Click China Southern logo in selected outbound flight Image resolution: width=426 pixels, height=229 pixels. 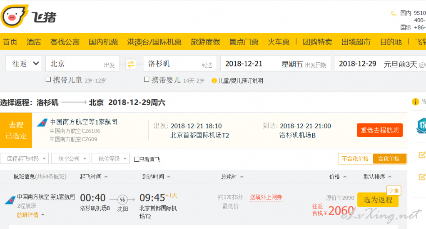(42, 123)
